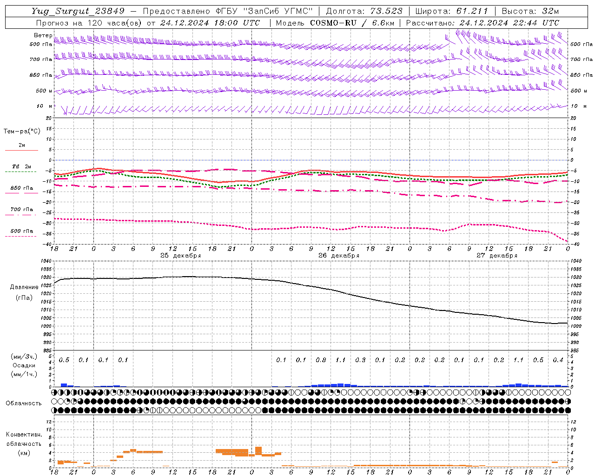Screen dimensions: 595x476
Task: Select the 26 декабря date label
Action: (339, 256)
